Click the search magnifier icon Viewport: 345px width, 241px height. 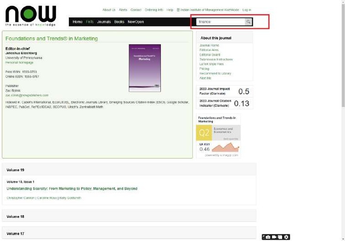click(248, 22)
